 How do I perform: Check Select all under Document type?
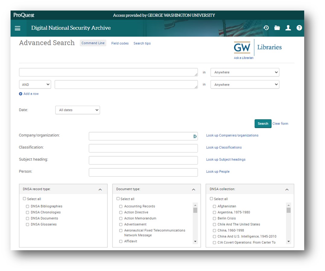click(x=118, y=199)
